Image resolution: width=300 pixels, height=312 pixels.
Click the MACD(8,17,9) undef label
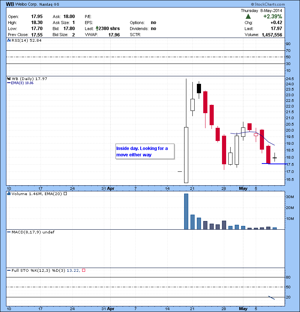(33, 232)
